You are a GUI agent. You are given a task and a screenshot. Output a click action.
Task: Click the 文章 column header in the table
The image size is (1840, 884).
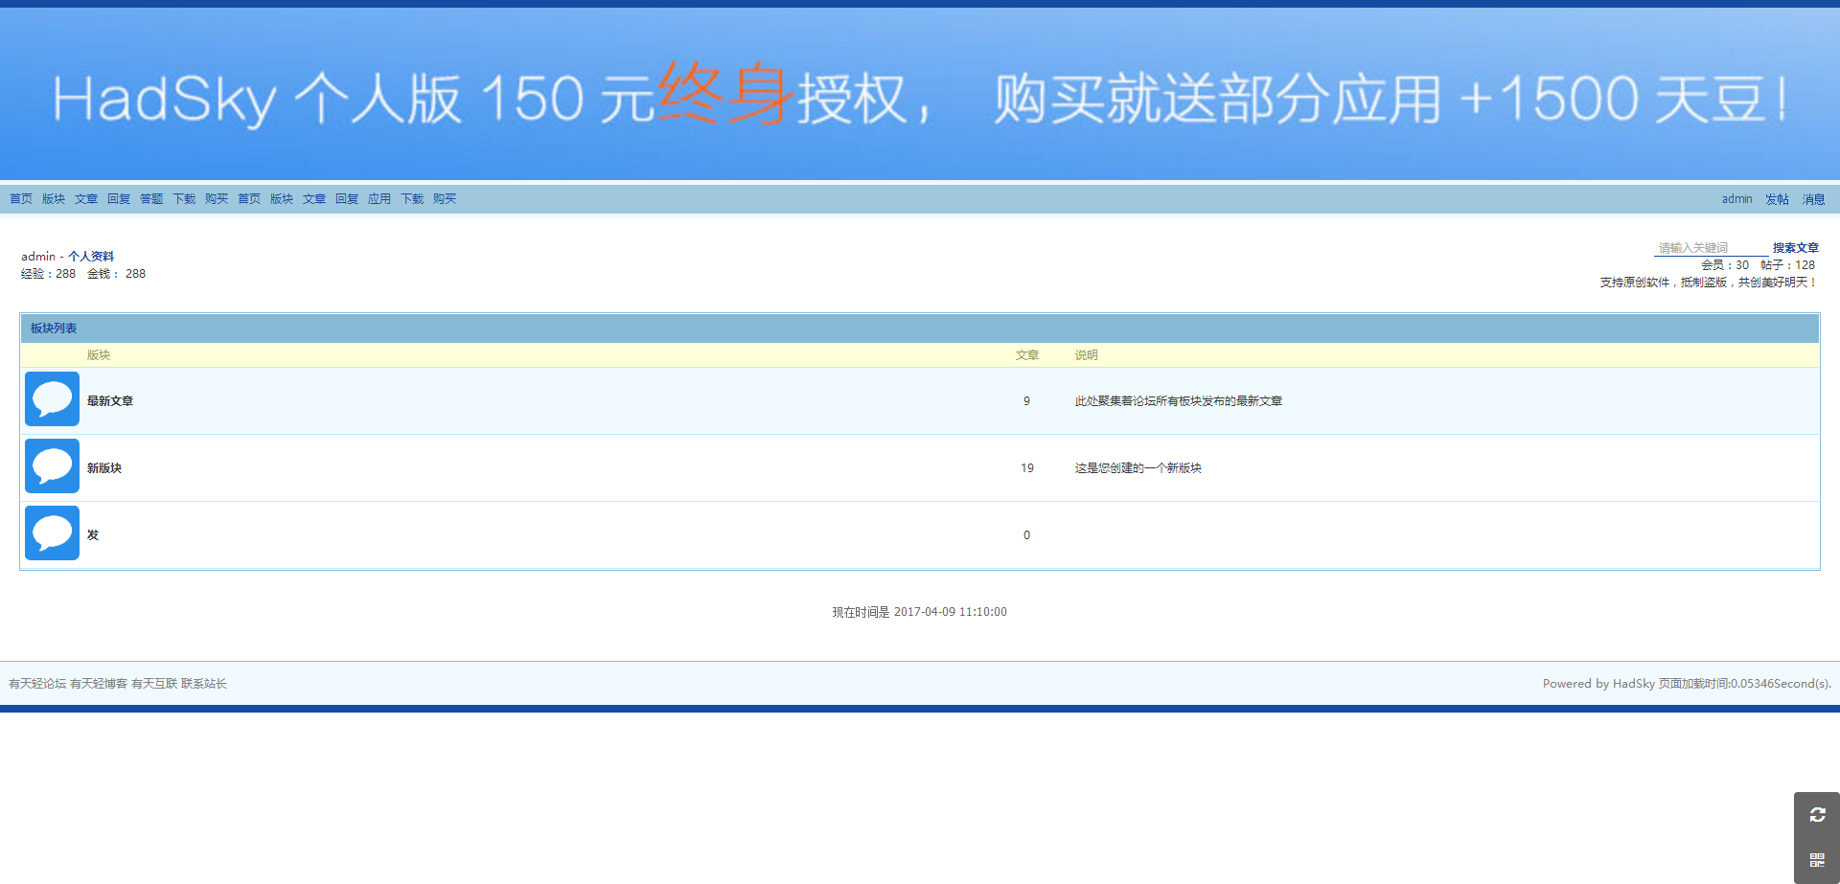coord(1027,355)
